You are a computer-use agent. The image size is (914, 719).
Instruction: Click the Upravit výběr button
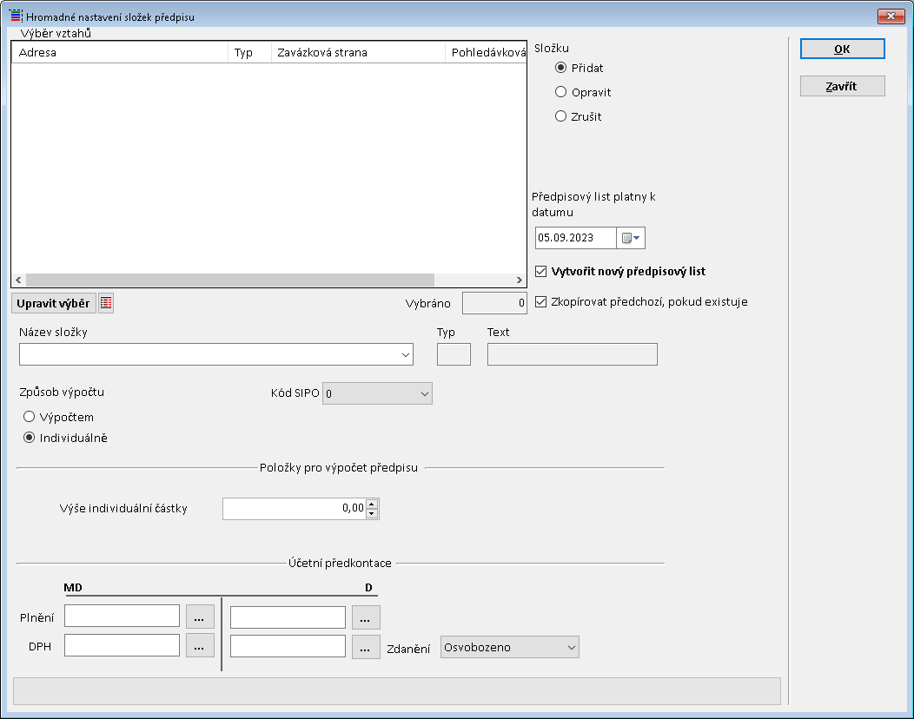tap(53, 303)
